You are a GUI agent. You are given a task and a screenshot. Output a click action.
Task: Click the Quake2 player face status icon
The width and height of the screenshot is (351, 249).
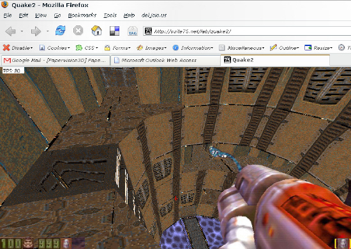(x=28, y=244)
